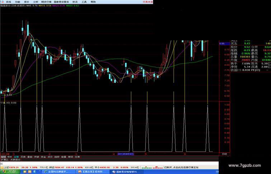Click the 深证 7694.47 index readout
Viewport: 271px width, 174px height.
pos(57,167)
